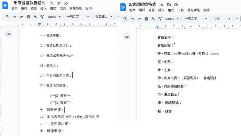241x136 pixels.
Task: Undo last action in left document
Action: pyautogui.click(x=15, y=17)
